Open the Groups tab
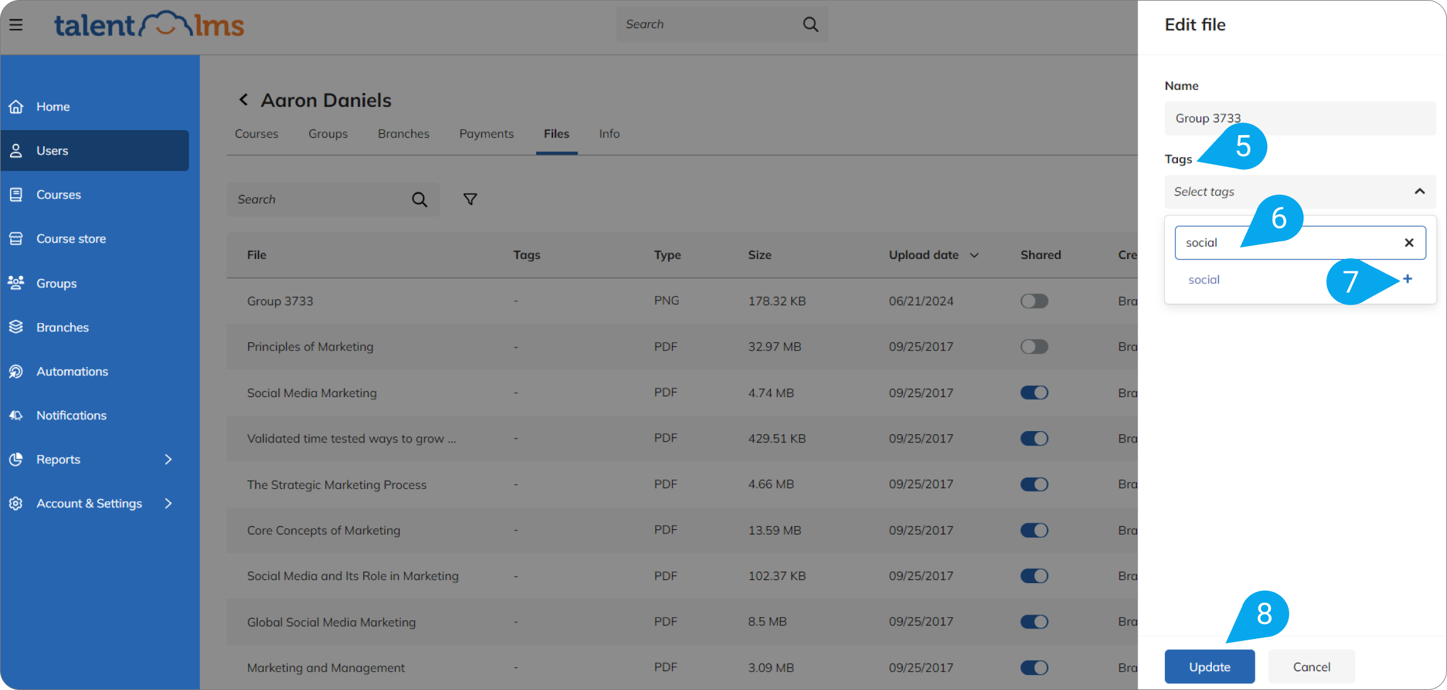The width and height of the screenshot is (1447, 690). coord(328,134)
